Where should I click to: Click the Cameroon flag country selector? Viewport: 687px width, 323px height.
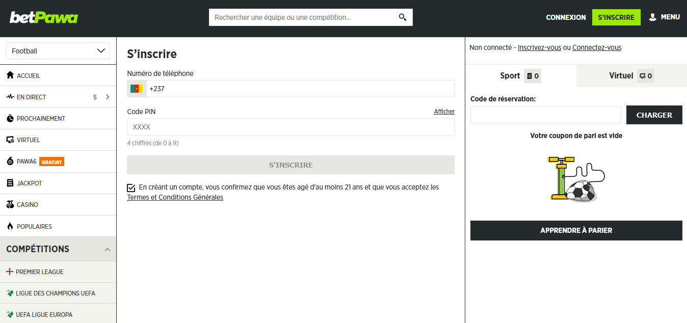click(137, 89)
